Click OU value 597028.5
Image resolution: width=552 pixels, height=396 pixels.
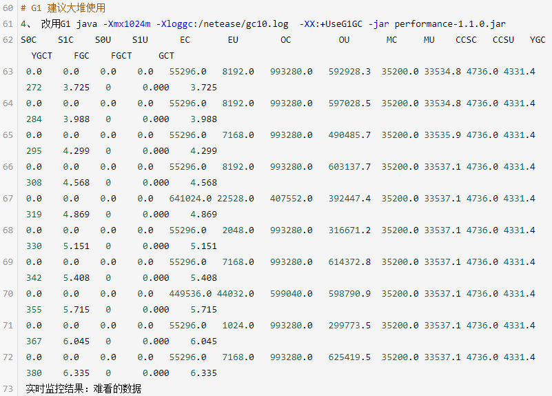click(349, 103)
